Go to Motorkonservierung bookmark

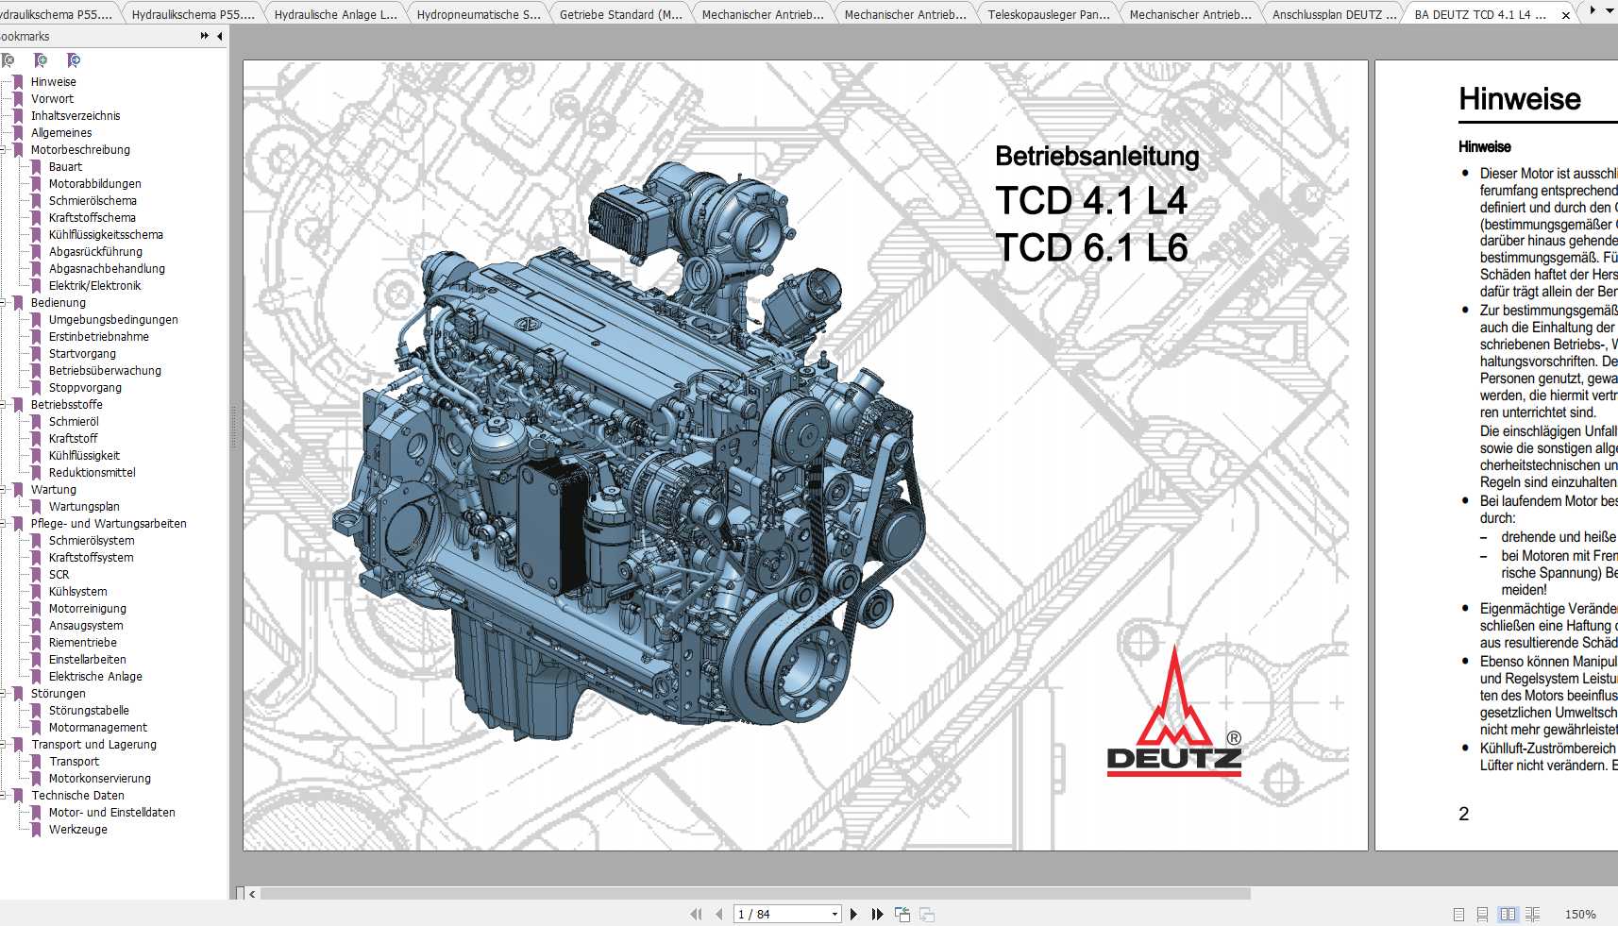click(x=100, y=778)
